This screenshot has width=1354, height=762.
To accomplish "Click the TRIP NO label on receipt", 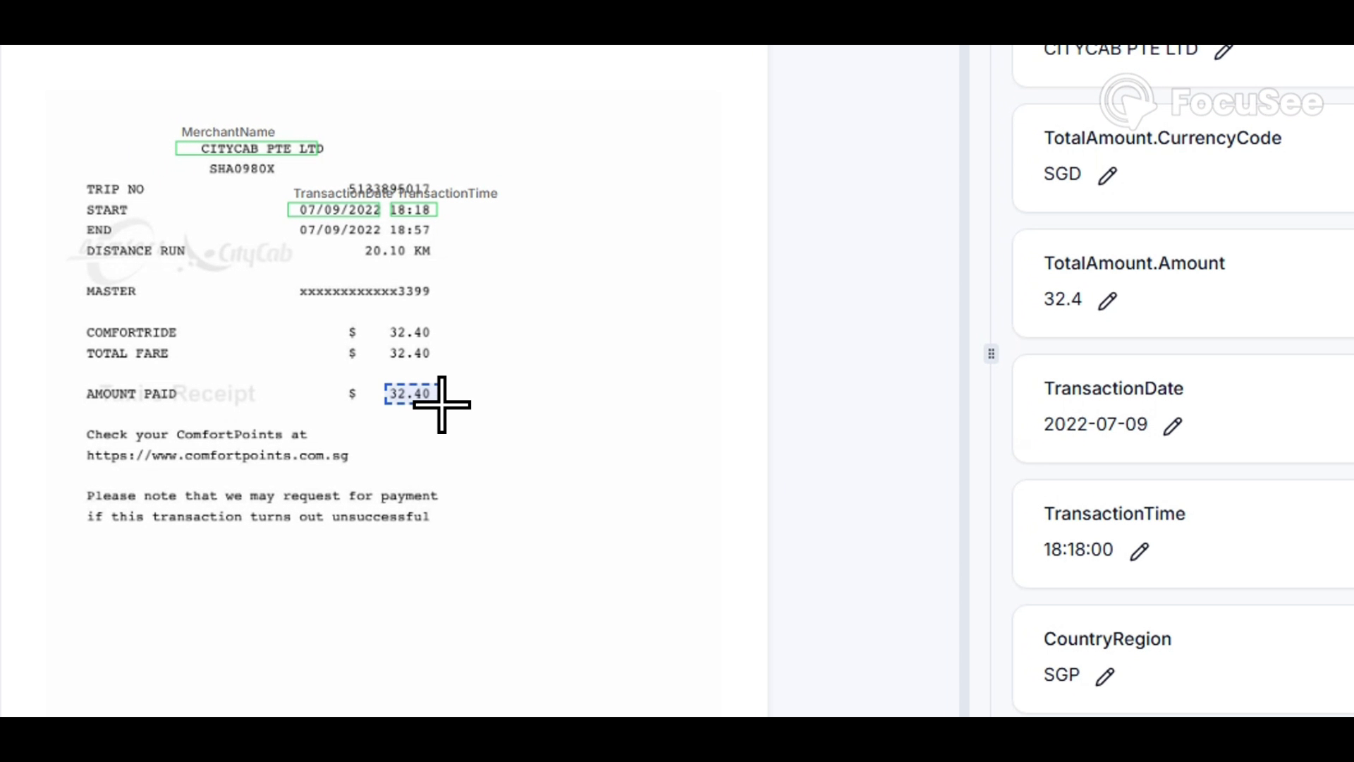I will (x=115, y=189).
